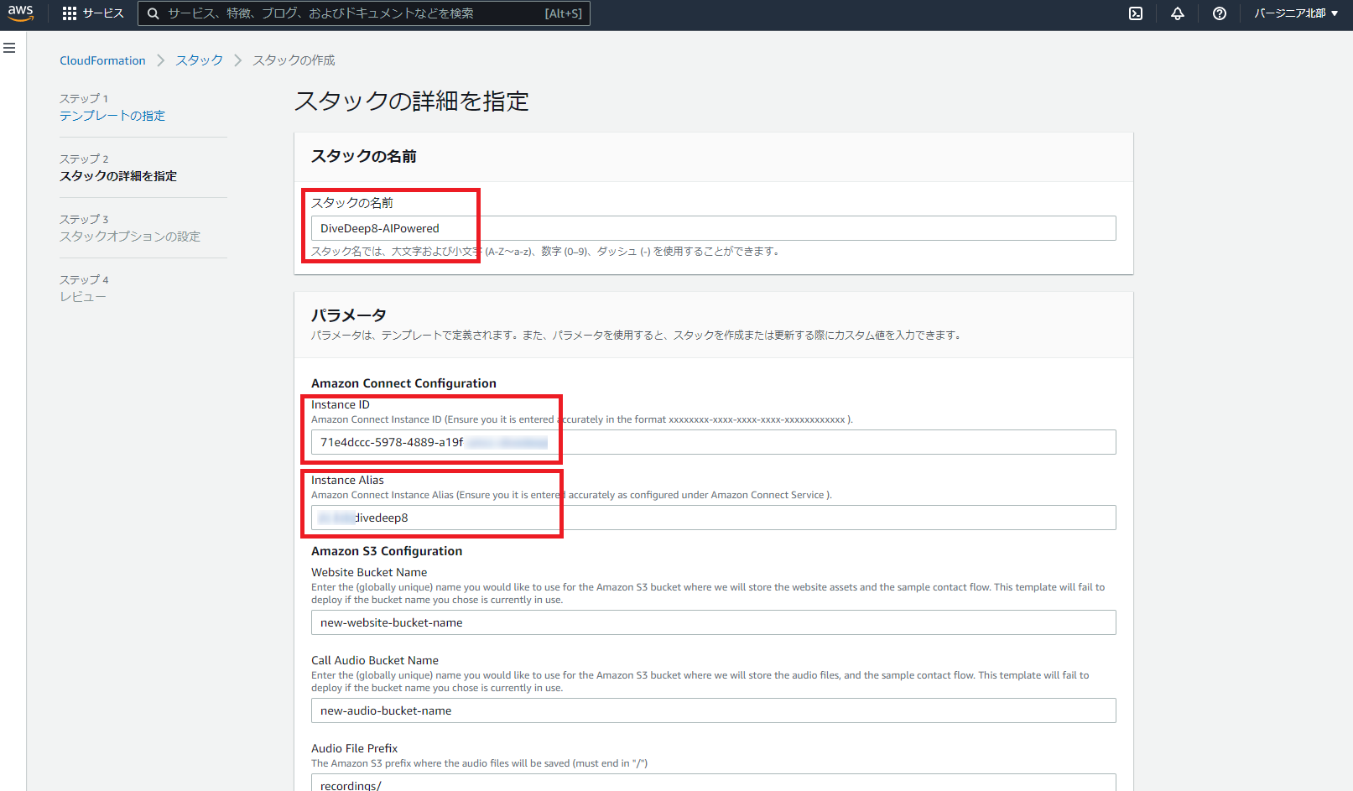Edit the Call Audio Bucket Name field

click(713, 710)
